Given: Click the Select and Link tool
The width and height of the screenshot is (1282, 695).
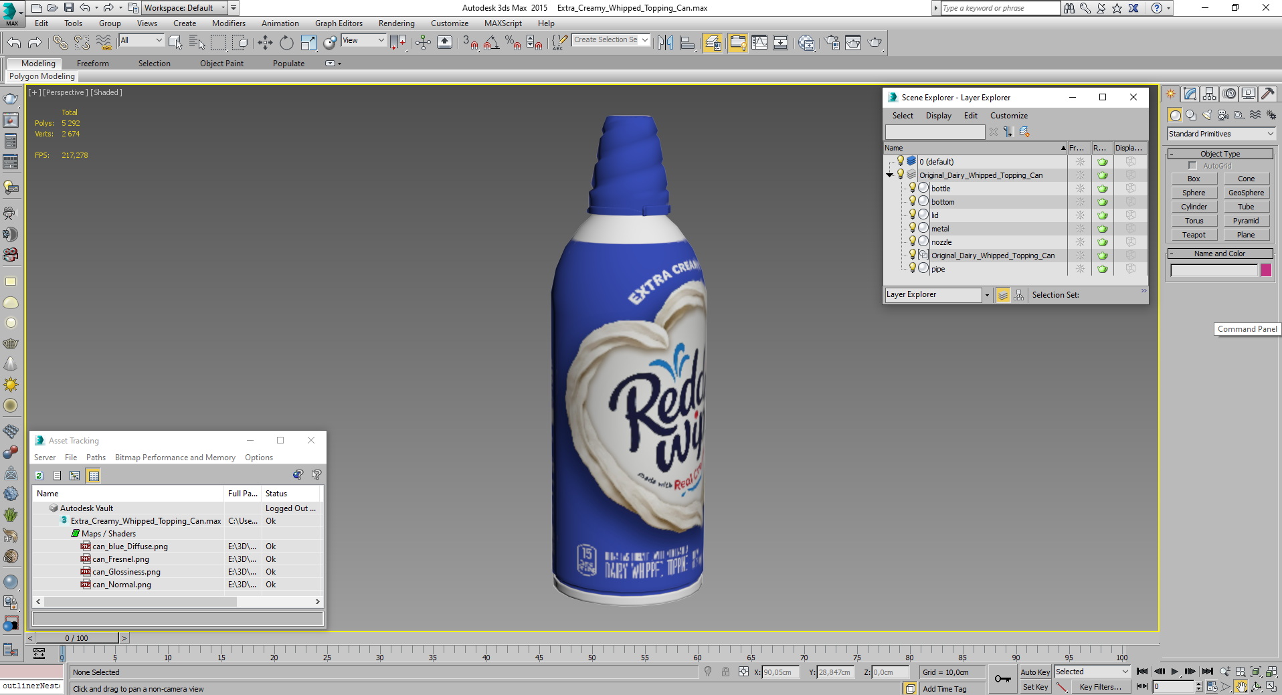Looking at the screenshot, I should [60, 43].
